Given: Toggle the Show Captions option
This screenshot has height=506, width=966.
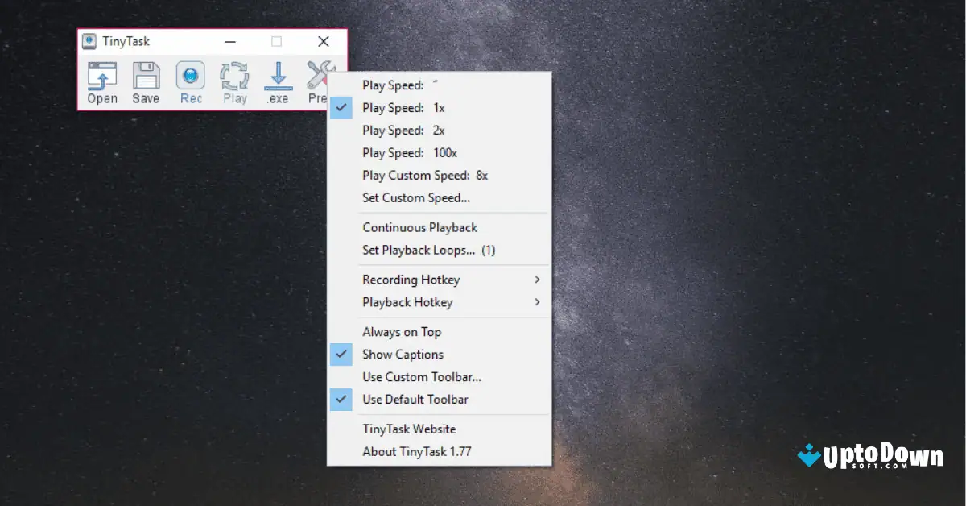Looking at the screenshot, I should click(x=402, y=354).
